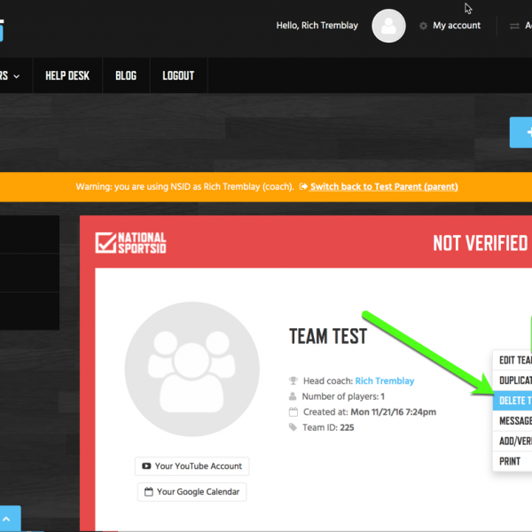The height and width of the screenshot is (532, 532).
Task: Click the blue plus button
Action: pos(520,132)
